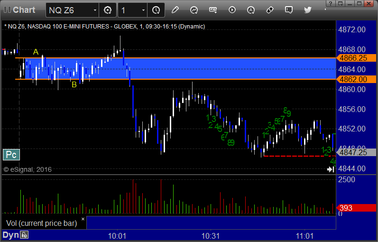Click the 10:31 time axis label

(x=211, y=235)
